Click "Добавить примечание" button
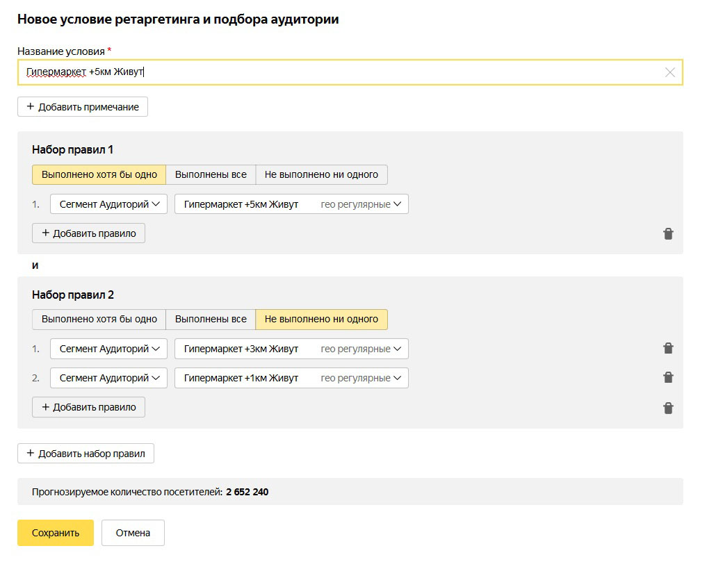This screenshot has height=562, width=707. click(83, 107)
